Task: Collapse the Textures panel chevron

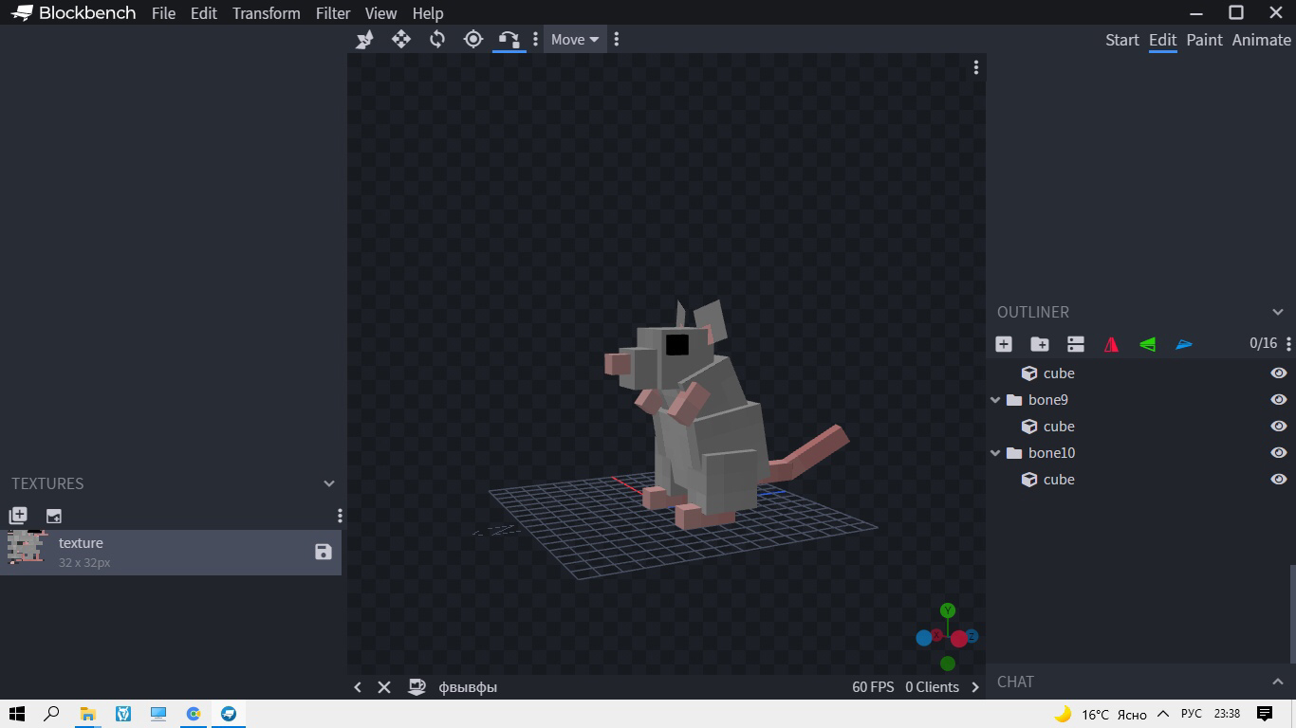Action: (x=329, y=483)
